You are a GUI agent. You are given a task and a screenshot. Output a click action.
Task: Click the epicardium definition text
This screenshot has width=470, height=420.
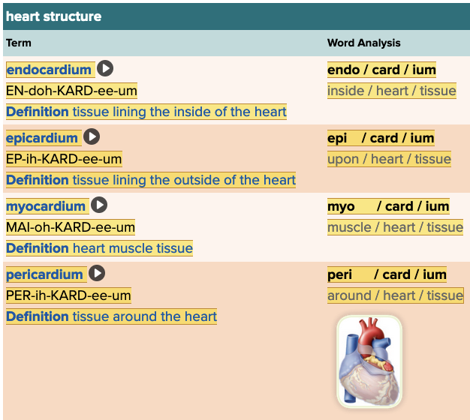click(184, 180)
